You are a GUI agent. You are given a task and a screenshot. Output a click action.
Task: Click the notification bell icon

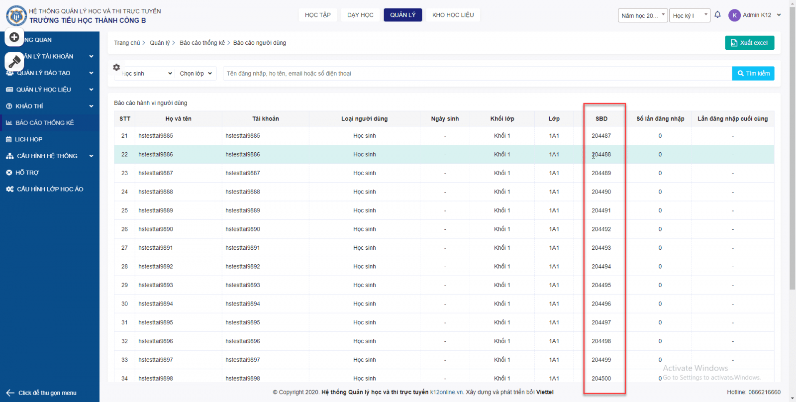[717, 15]
